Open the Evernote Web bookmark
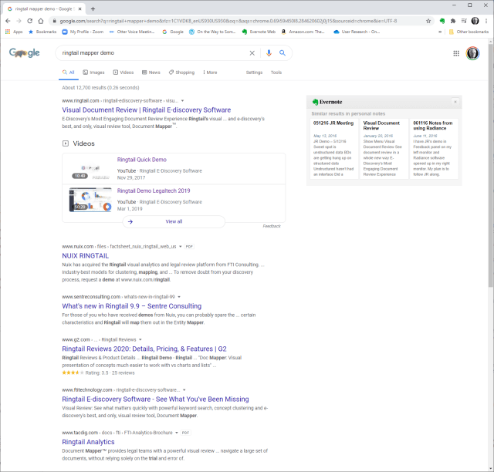The image size is (494, 472). pos(258,32)
